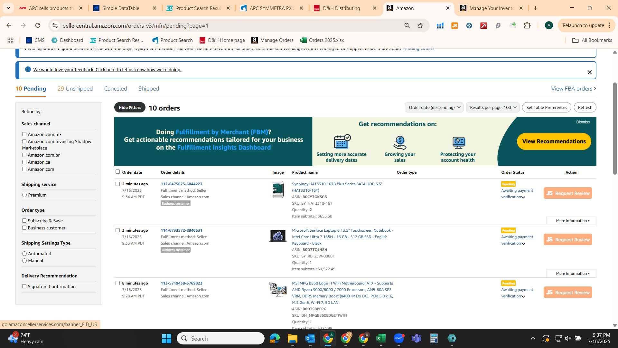The image size is (618, 348).
Task: Open Microsoft Teams from taskbar
Action: click(x=416, y=338)
